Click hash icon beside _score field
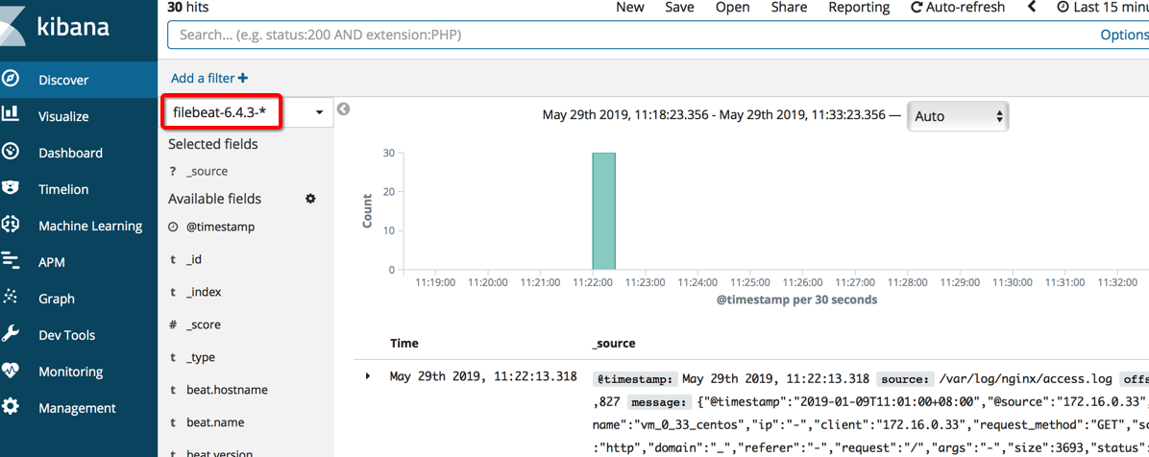The image size is (1149, 457). (173, 325)
